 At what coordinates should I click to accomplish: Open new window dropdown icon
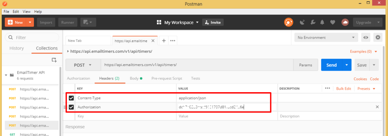(x=88, y=22)
